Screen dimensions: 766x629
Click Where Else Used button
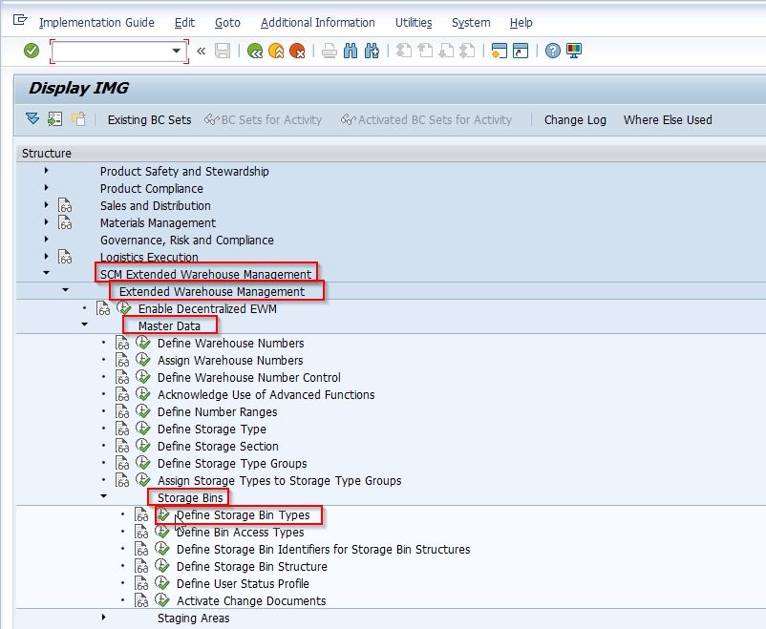668,119
